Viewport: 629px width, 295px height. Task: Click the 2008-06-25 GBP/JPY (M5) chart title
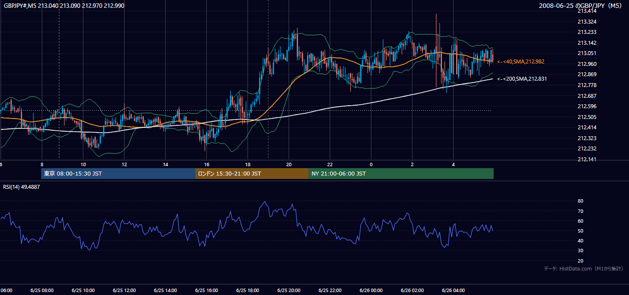click(581, 5)
